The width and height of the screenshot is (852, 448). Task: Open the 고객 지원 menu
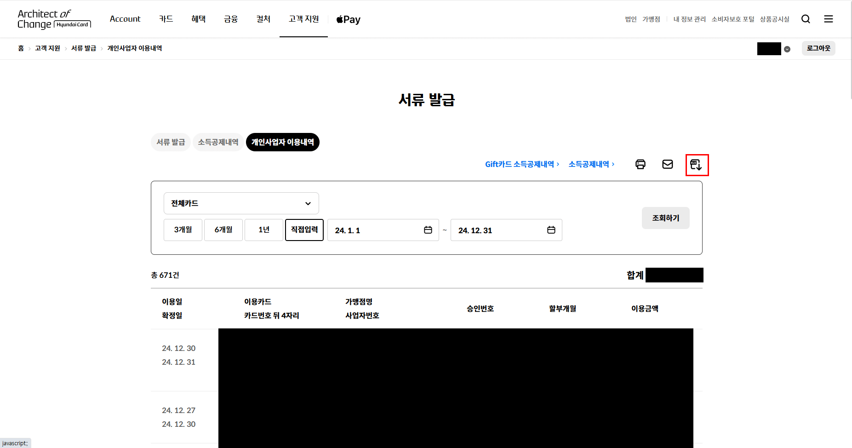(x=303, y=19)
